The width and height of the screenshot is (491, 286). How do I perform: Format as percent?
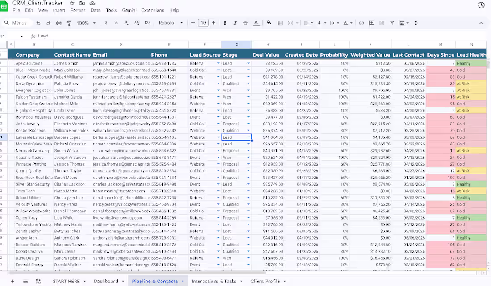click(x=116, y=23)
